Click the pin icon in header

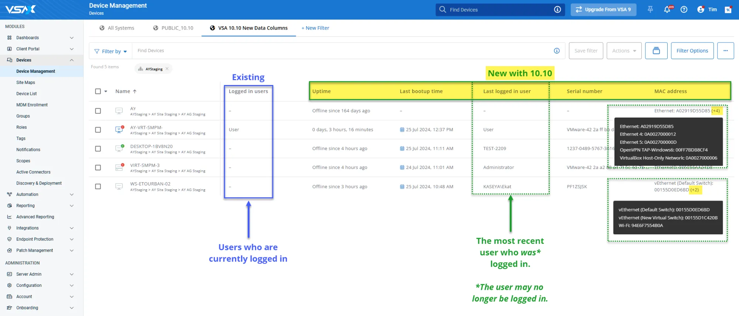pyautogui.click(x=650, y=10)
